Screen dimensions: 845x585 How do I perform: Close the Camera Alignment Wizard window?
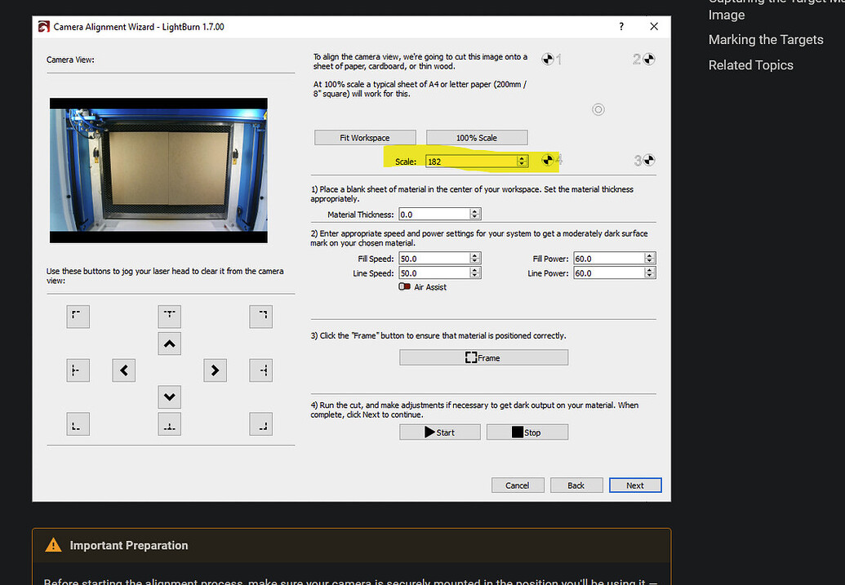pos(654,26)
